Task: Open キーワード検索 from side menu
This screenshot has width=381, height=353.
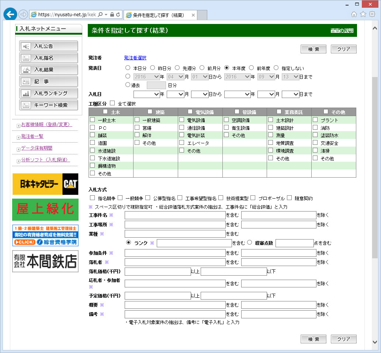Action: (49, 105)
